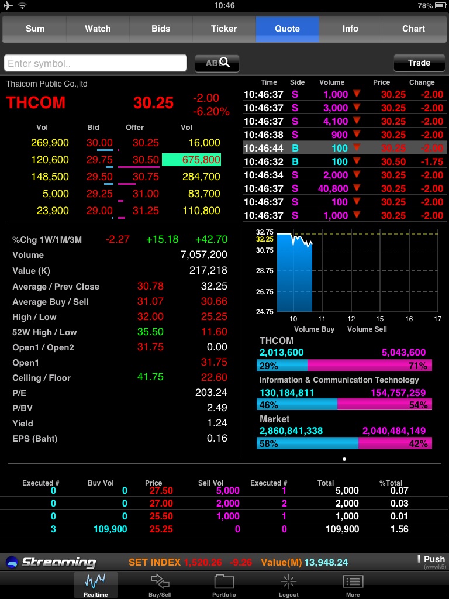Tap the airplane mode status icon
This screenshot has height=599, width=449.
8,6
